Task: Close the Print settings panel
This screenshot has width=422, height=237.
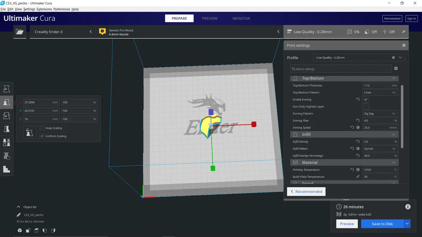Action: [404, 46]
